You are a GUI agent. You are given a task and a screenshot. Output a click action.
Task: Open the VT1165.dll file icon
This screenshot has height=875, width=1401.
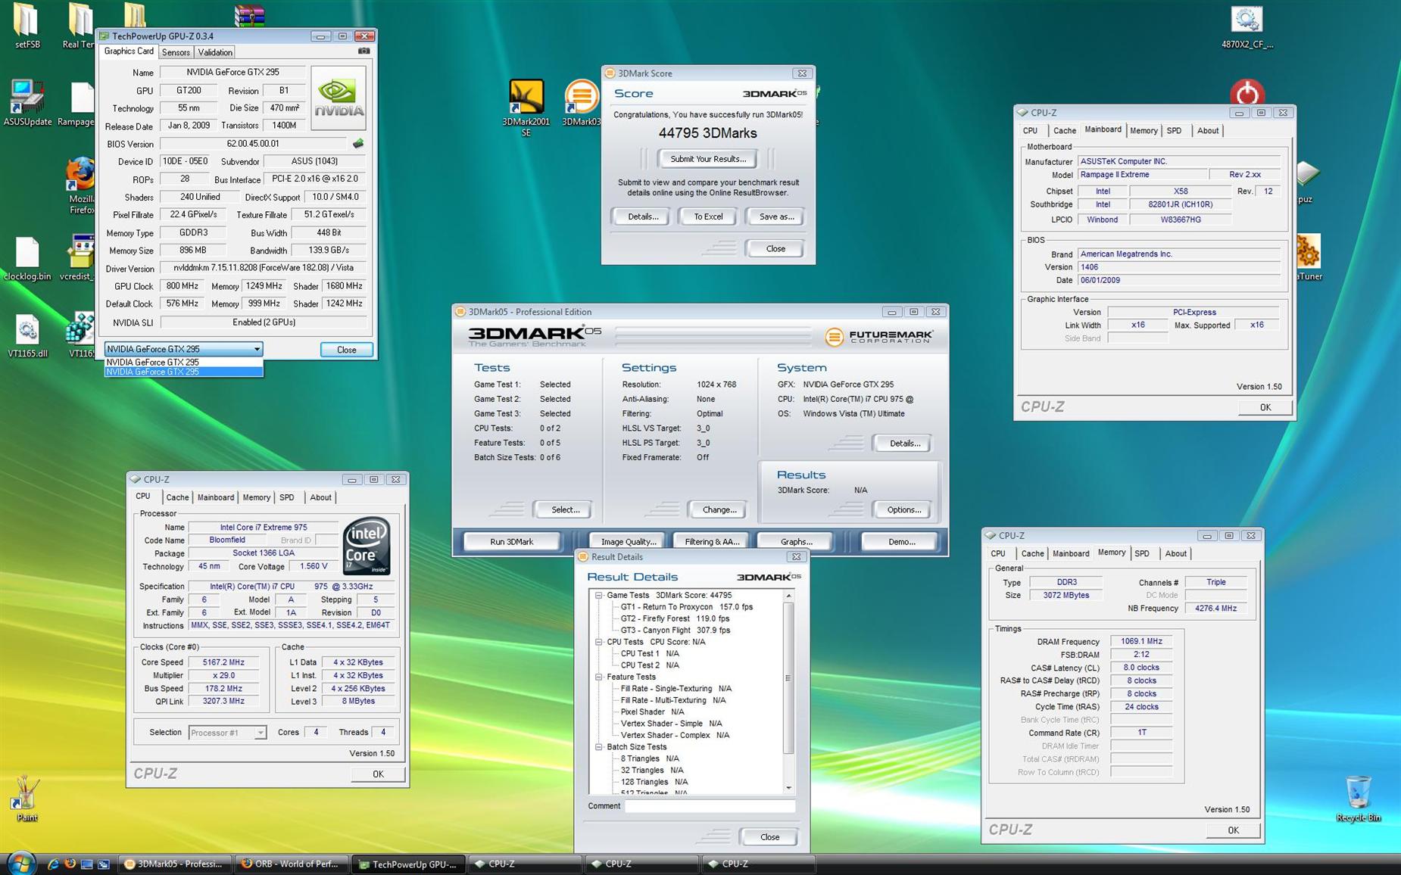[27, 336]
